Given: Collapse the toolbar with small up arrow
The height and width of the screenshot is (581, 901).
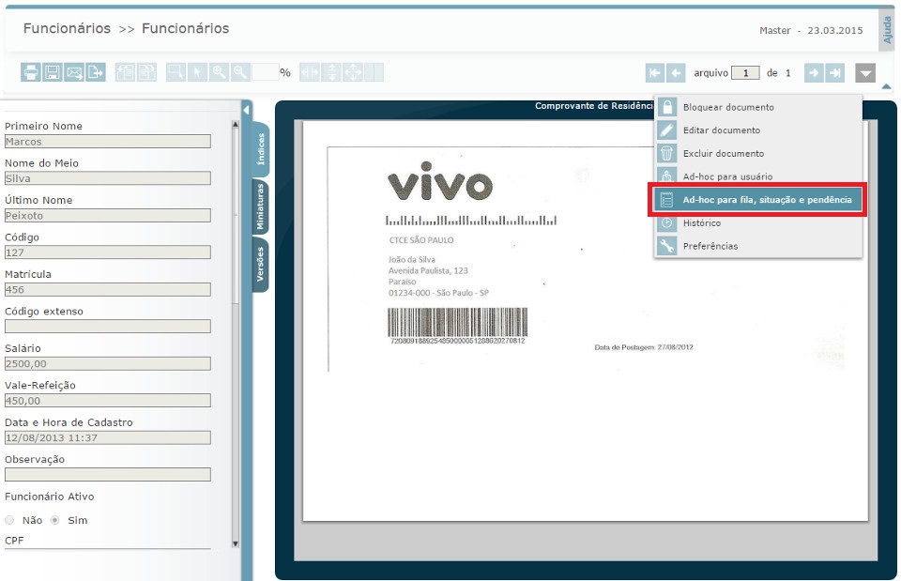Looking at the screenshot, I should pyautogui.click(x=886, y=87).
